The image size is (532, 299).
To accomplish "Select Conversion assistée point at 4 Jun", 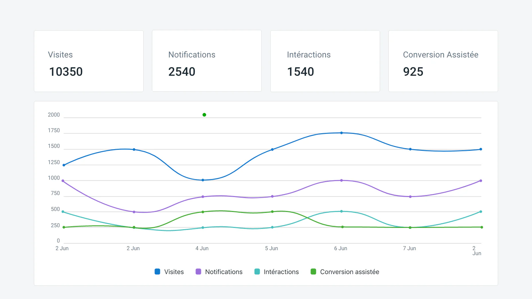I will (203, 212).
